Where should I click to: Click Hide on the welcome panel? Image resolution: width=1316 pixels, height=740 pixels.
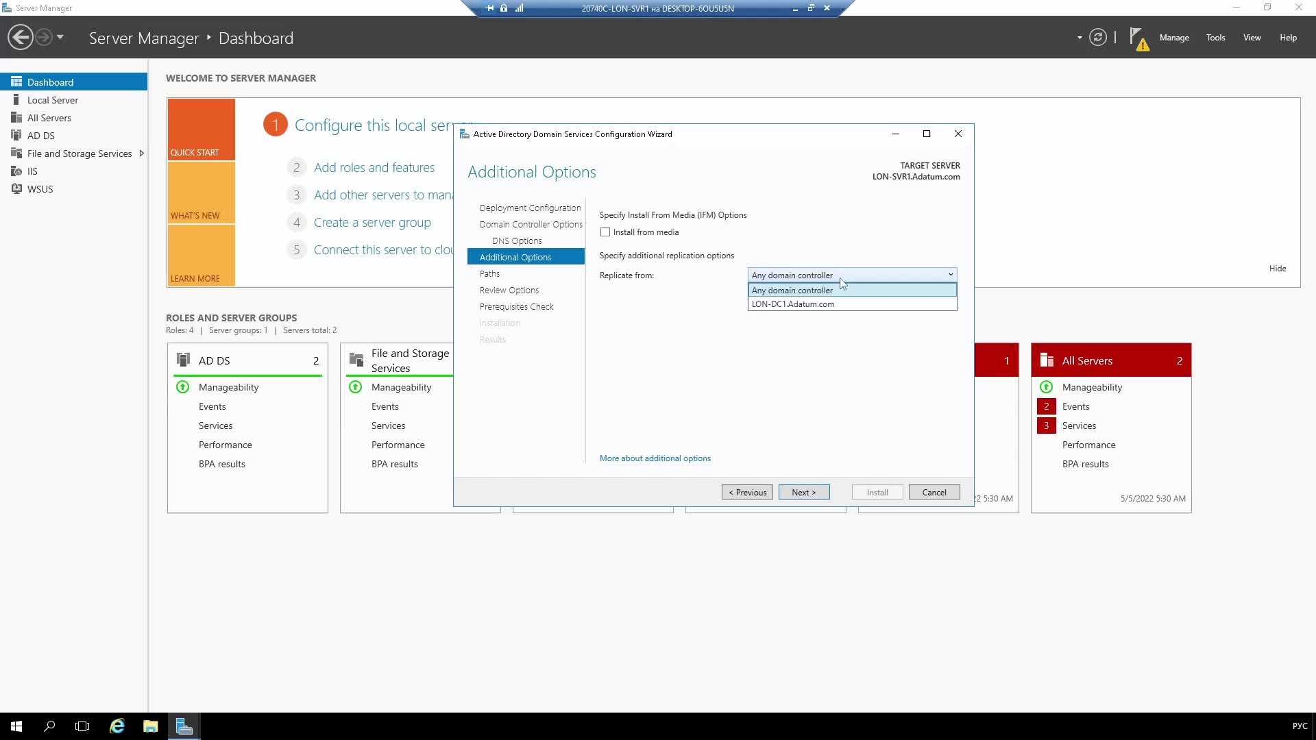point(1278,269)
